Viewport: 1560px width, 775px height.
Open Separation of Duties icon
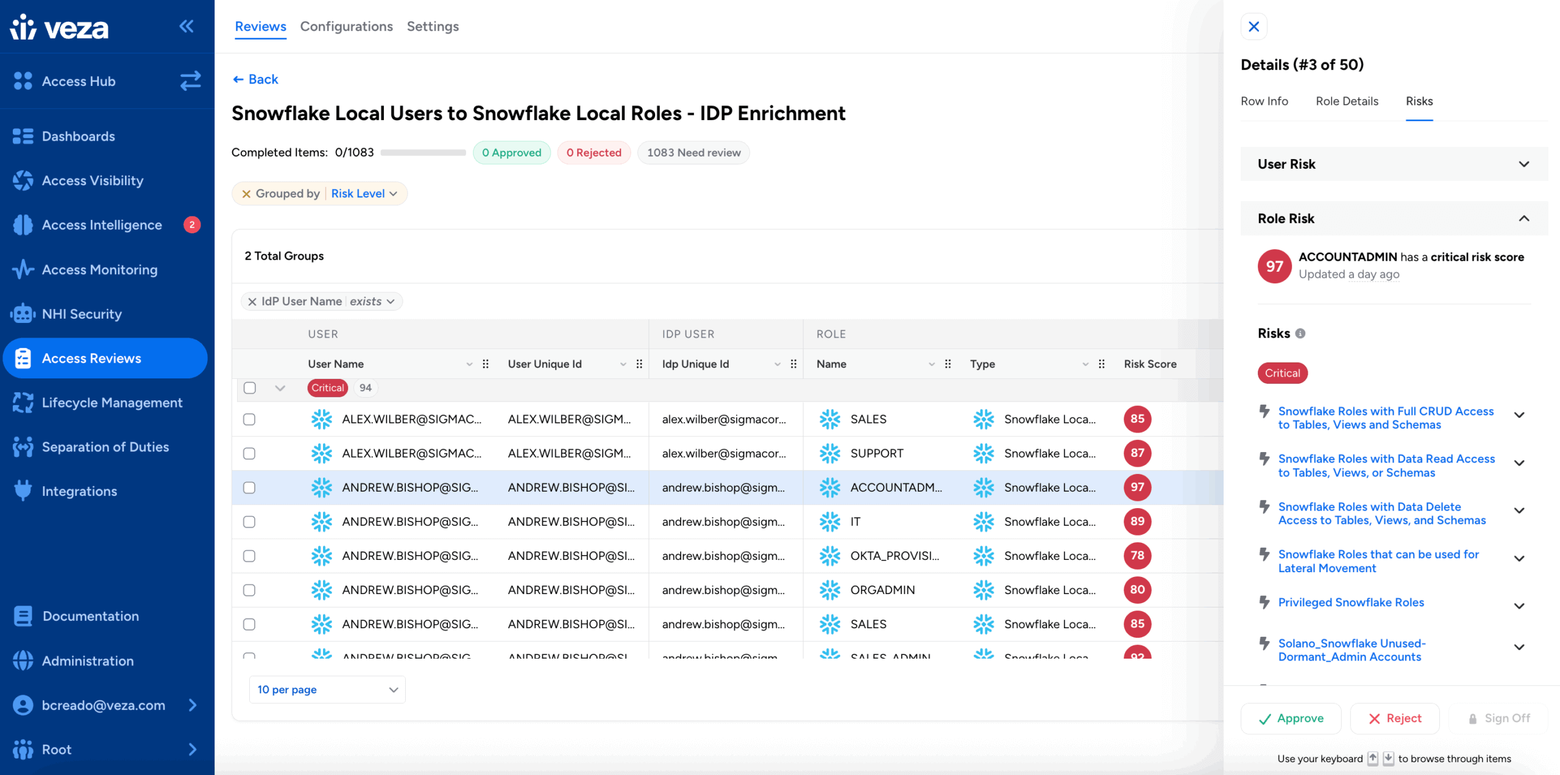(x=23, y=447)
